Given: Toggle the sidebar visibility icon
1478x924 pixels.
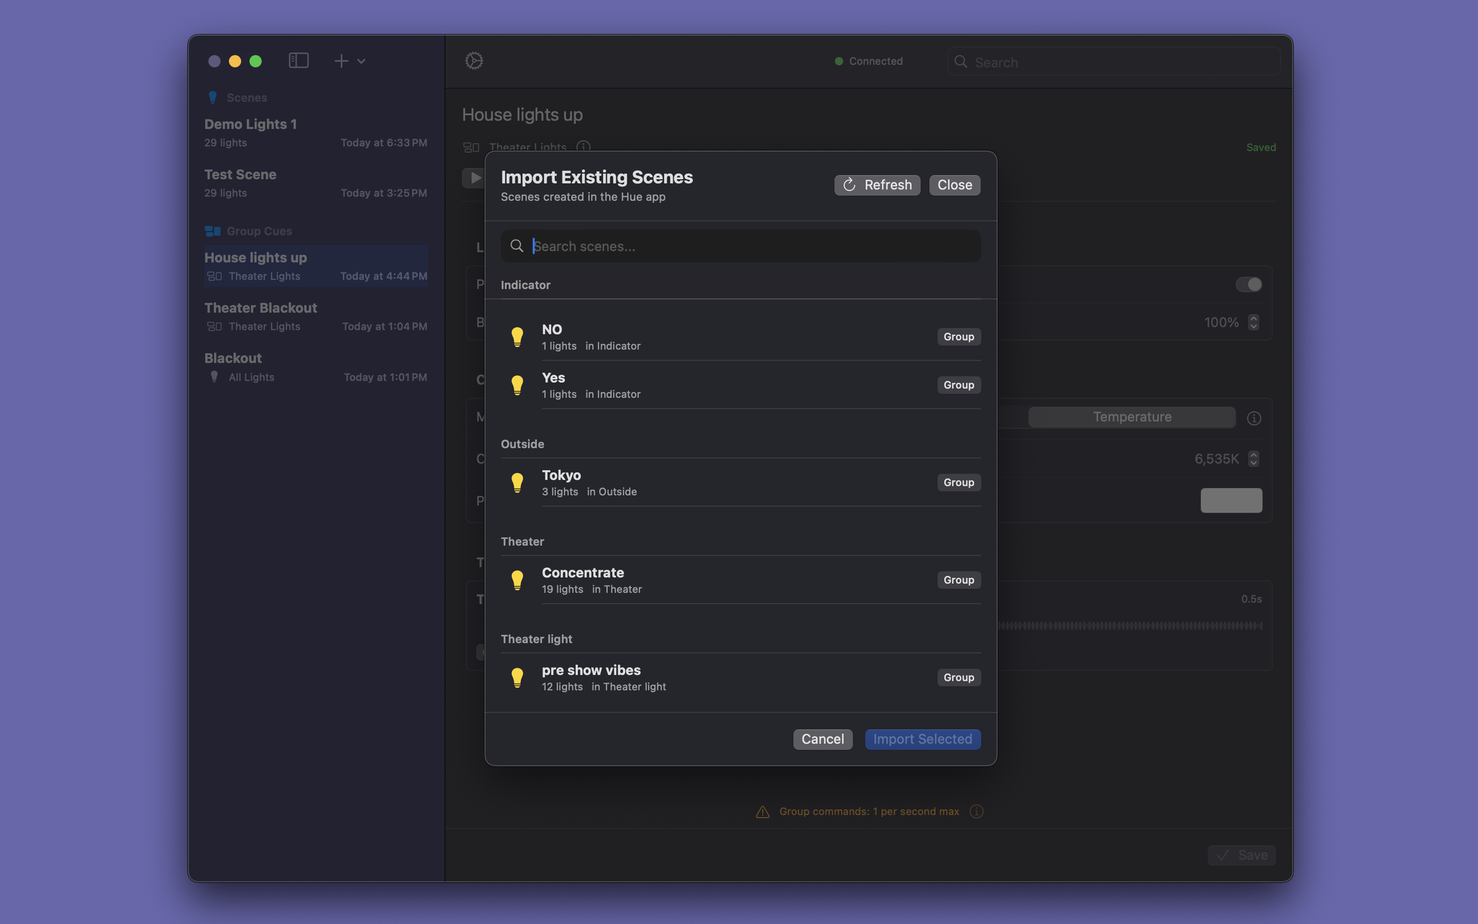Looking at the screenshot, I should [x=298, y=60].
